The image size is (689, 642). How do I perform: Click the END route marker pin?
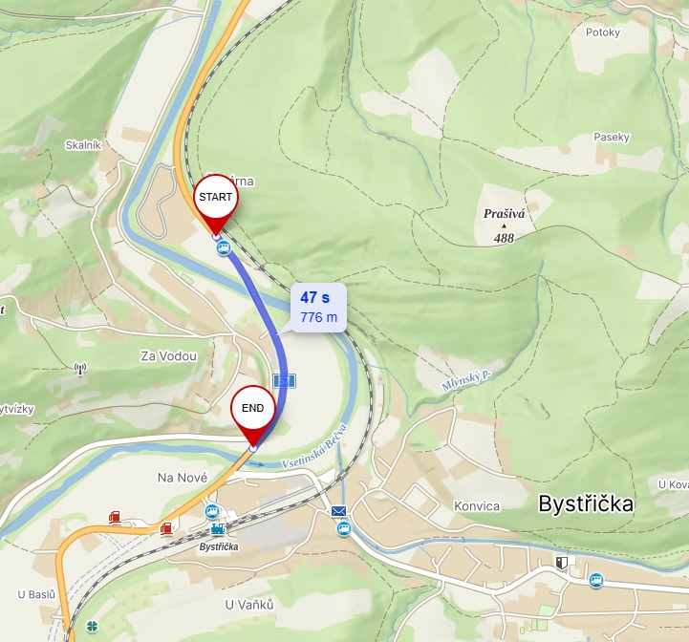pos(252,416)
